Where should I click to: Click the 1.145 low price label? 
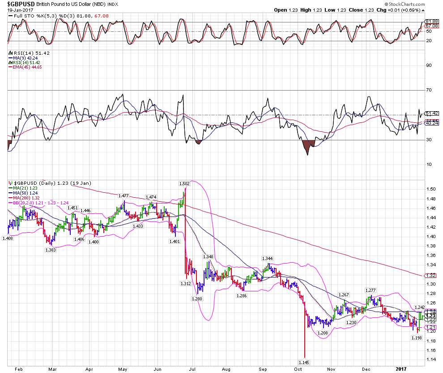pos(305,361)
